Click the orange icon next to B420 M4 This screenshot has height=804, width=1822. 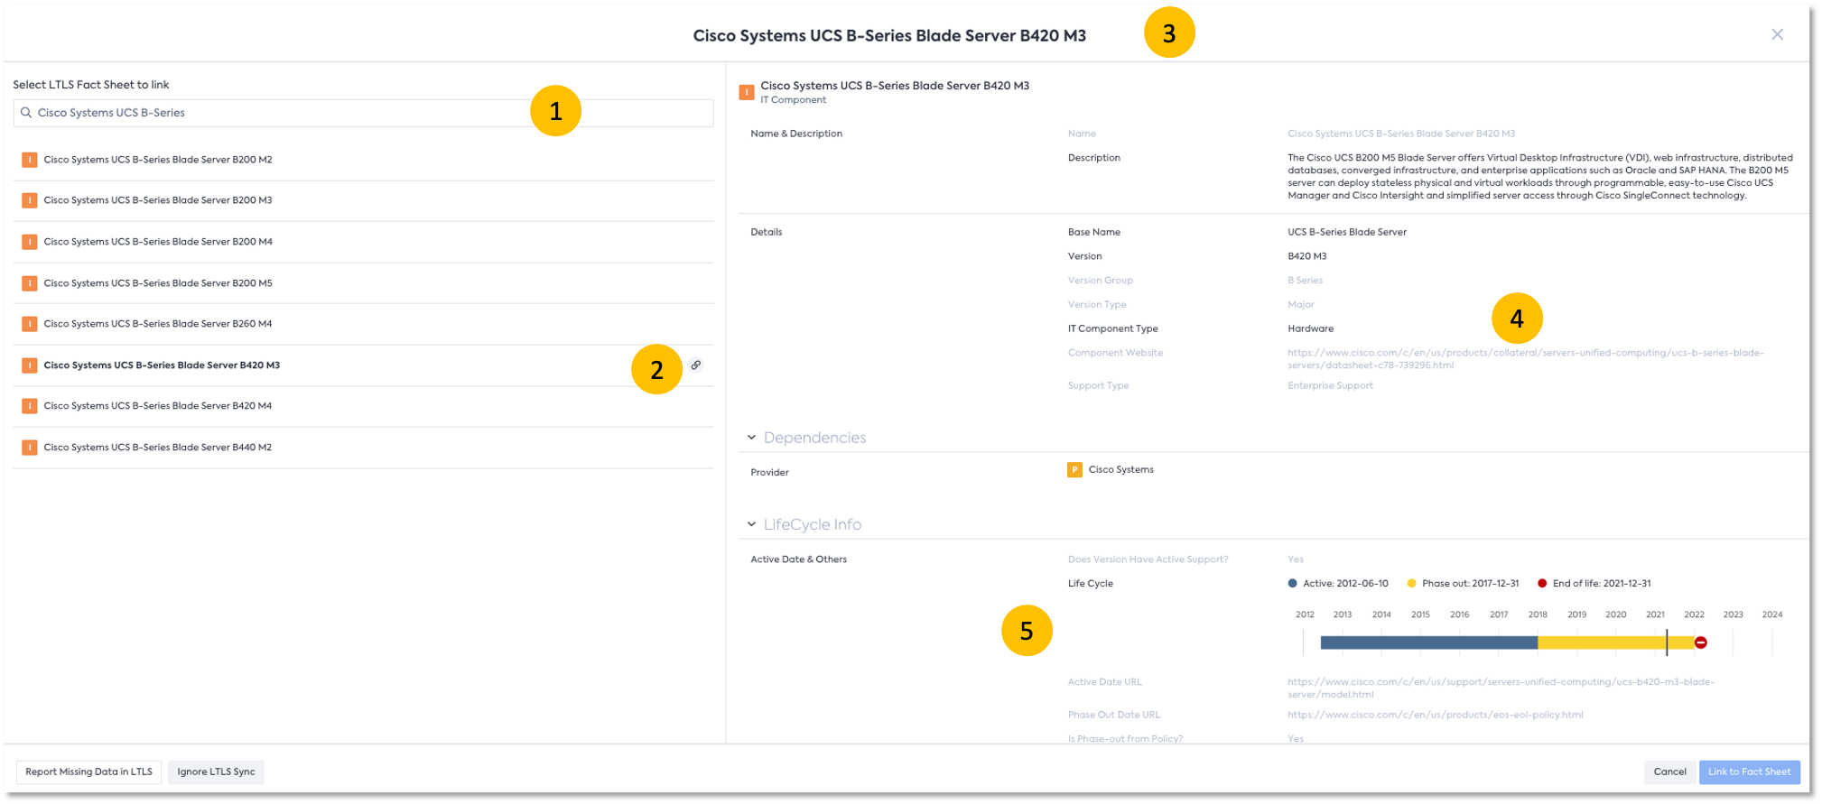pos(30,406)
